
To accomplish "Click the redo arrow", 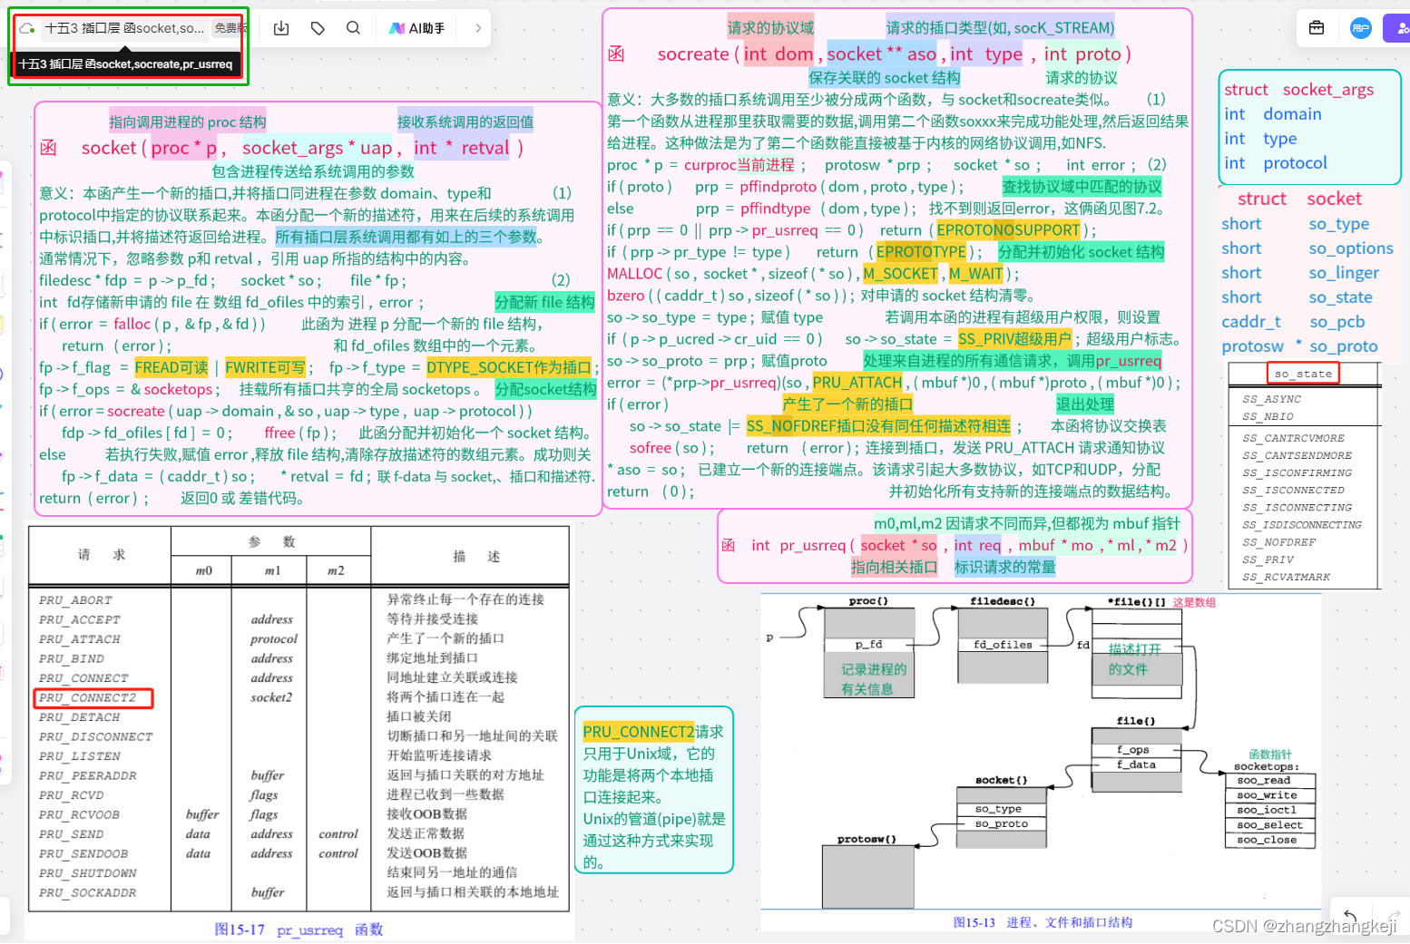I will 1395,914.
